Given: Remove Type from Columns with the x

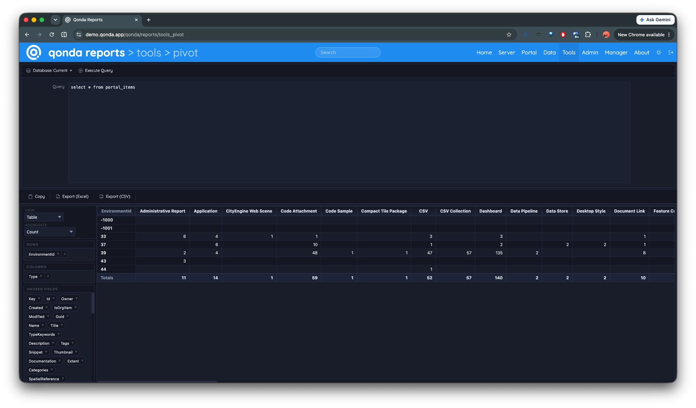Looking at the screenshot, I should coord(48,276).
